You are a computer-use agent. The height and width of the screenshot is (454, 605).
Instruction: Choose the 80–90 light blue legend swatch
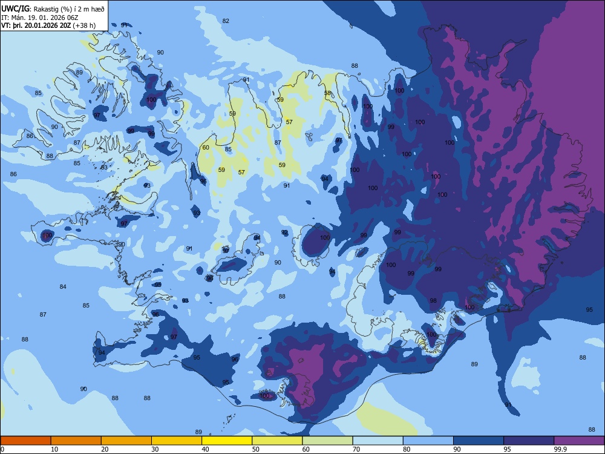428,441
